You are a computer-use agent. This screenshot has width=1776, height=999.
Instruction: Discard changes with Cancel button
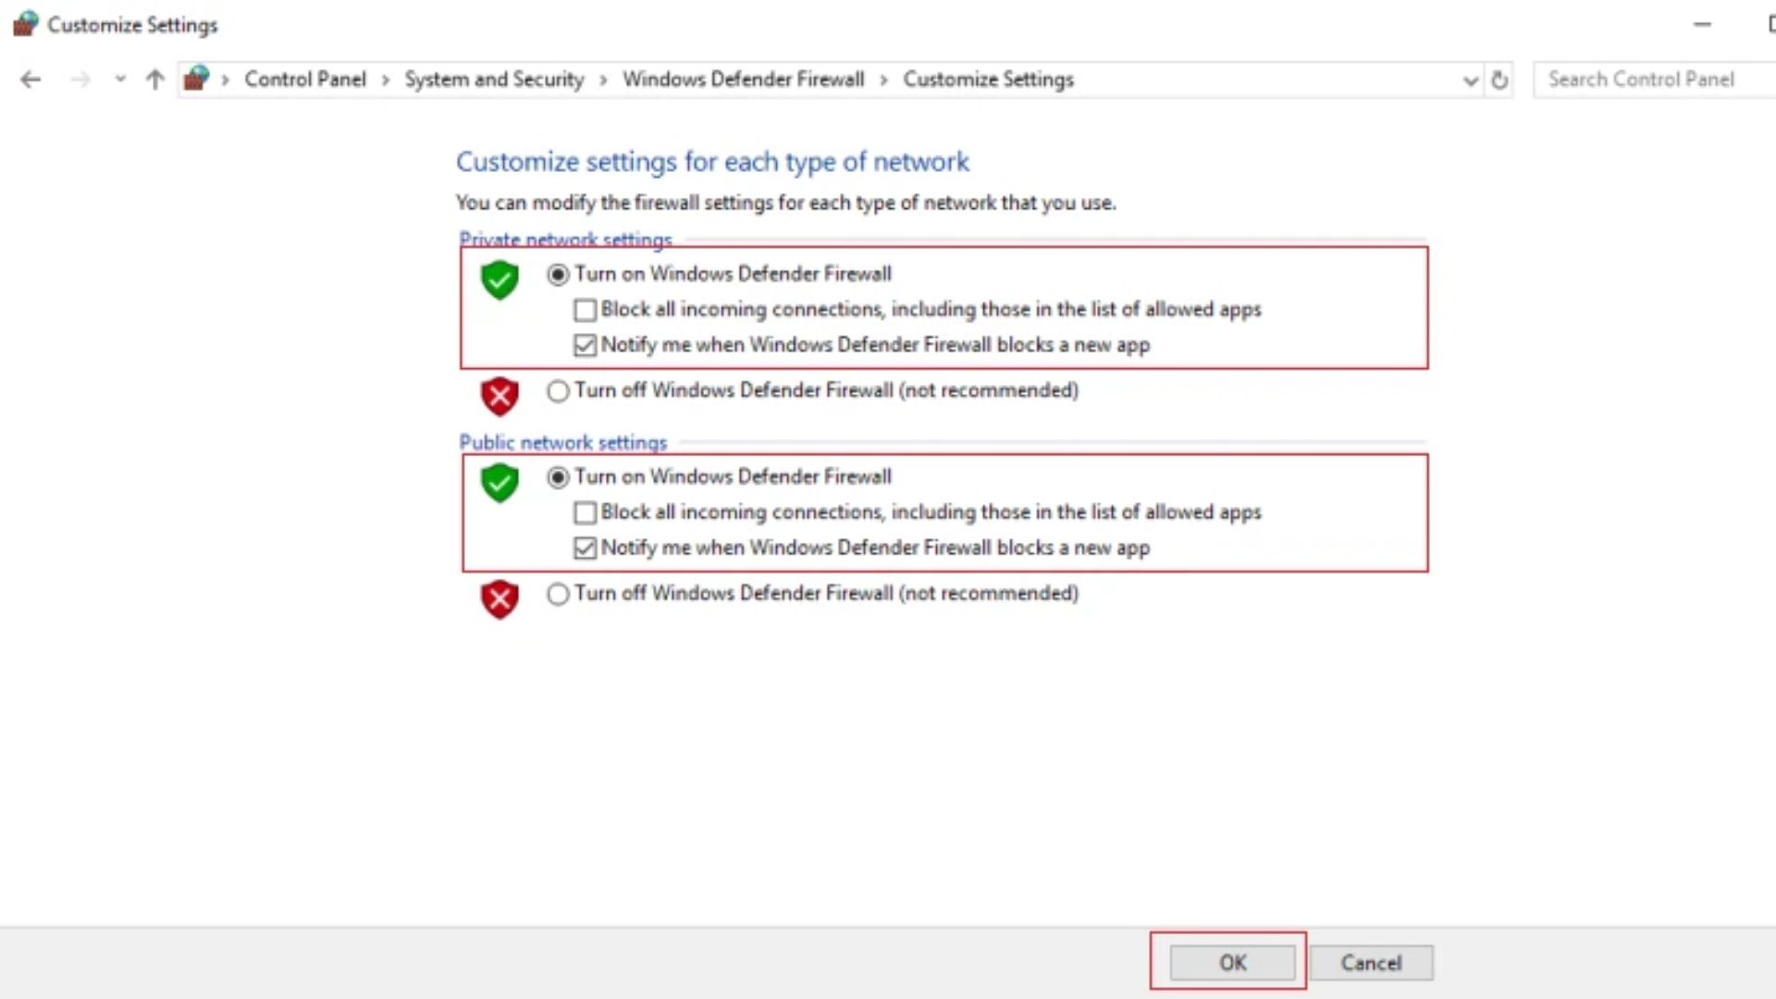click(1371, 963)
